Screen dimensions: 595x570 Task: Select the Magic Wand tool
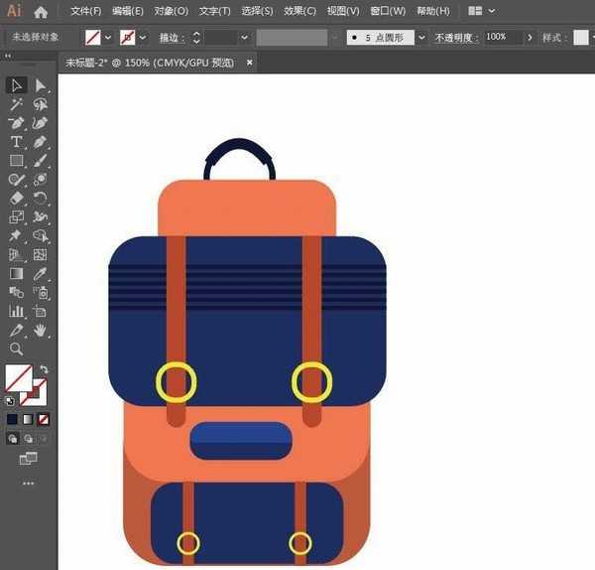click(x=16, y=104)
